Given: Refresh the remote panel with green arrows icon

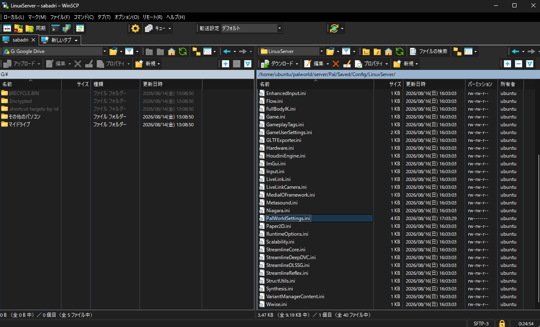Looking at the screenshot, I should pyautogui.click(x=399, y=51).
